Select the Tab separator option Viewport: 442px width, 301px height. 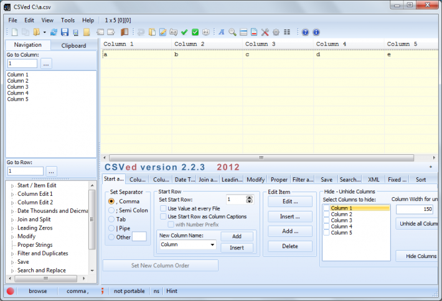tap(111, 220)
